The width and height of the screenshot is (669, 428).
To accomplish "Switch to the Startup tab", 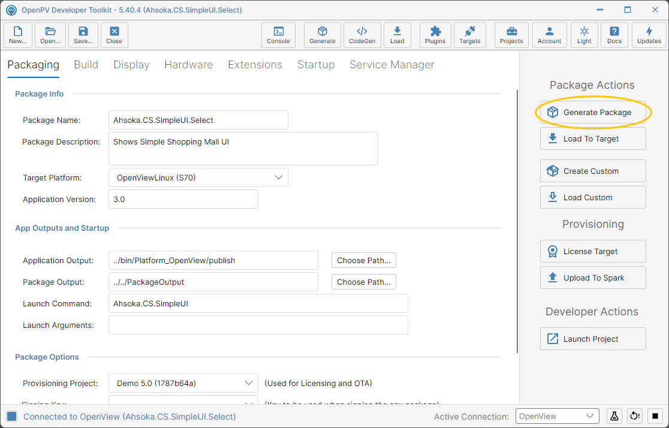I will pyautogui.click(x=316, y=65).
